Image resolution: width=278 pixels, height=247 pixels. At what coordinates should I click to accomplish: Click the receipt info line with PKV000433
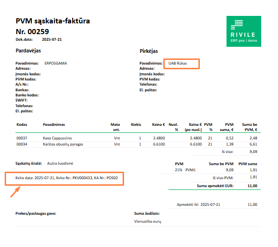tap(66, 178)
